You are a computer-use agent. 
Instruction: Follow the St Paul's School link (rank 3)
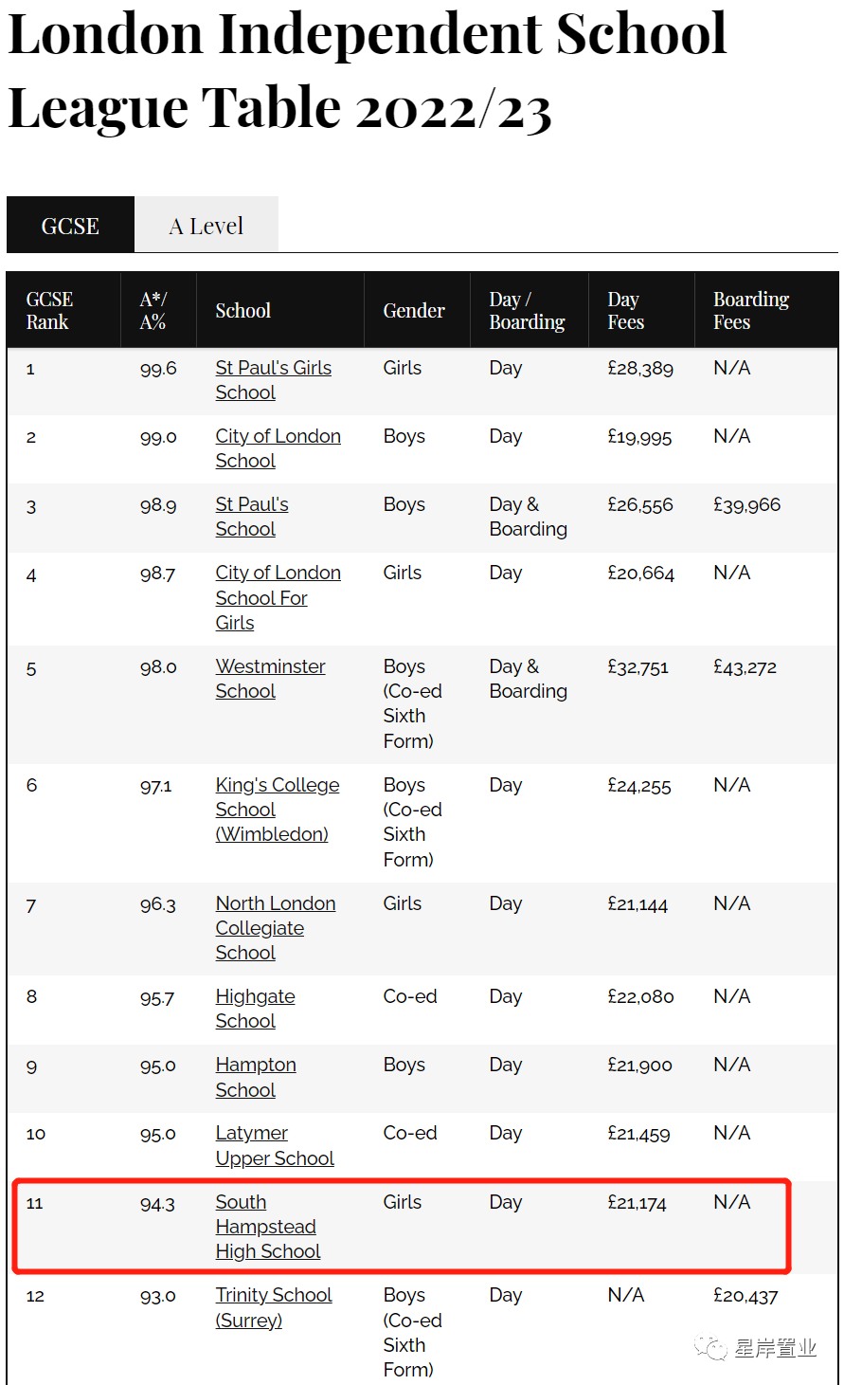[x=252, y=517]
